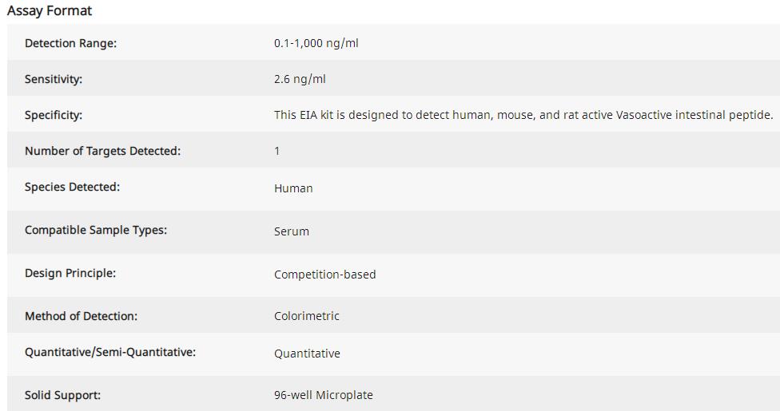Image resolution: width=780 pixels, height=411 pixels.
Task: Click the Solid Support label
Action: click(62, 395)
